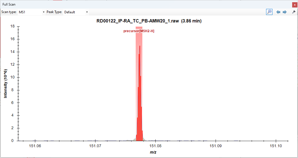Go to previous scan with left arrow
Screen dimensions: 298x158
pos(278,12)
